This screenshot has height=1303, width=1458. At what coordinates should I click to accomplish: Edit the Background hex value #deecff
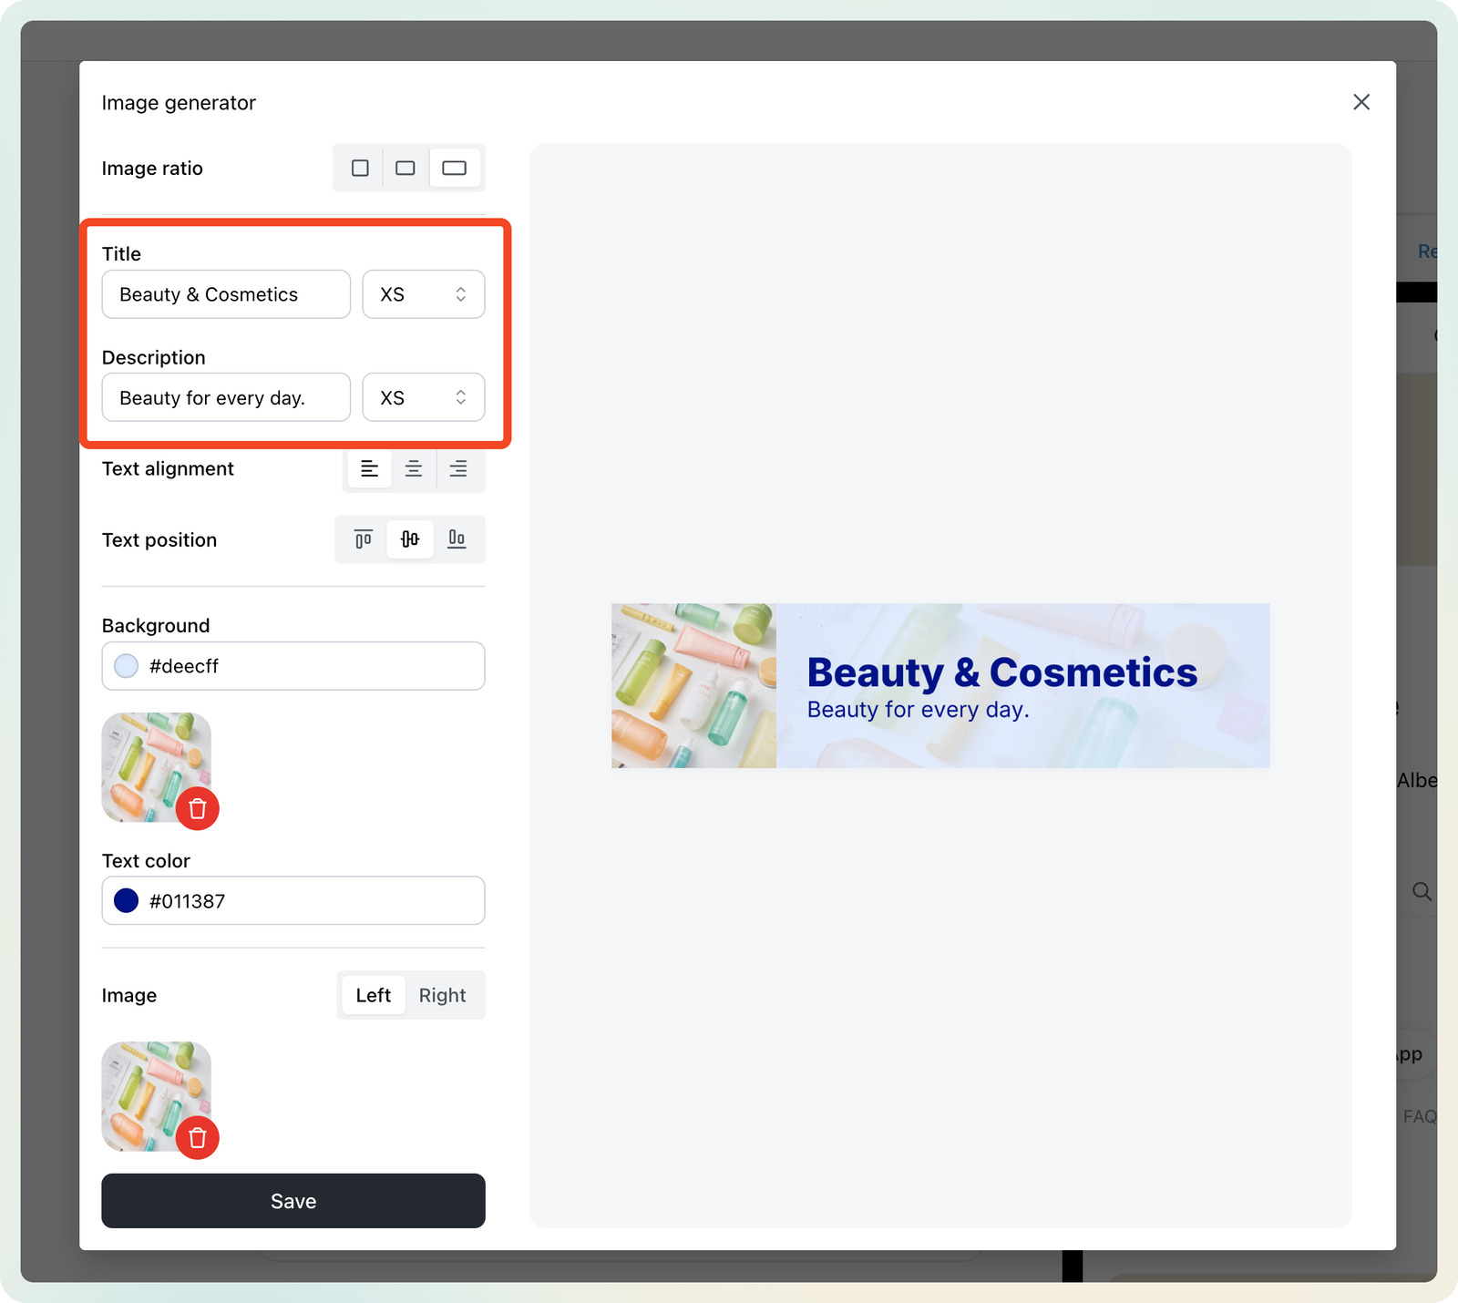tap(293, 666)
